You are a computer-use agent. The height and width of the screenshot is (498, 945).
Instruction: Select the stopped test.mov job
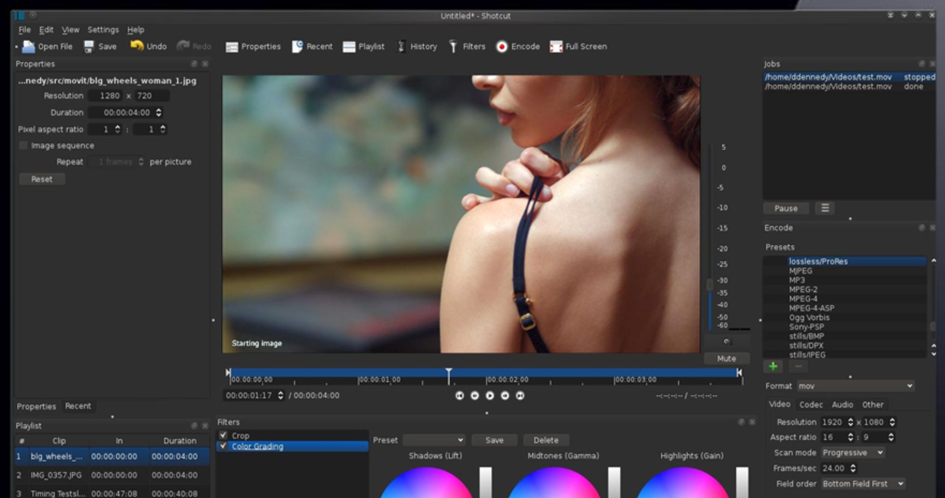849,77
